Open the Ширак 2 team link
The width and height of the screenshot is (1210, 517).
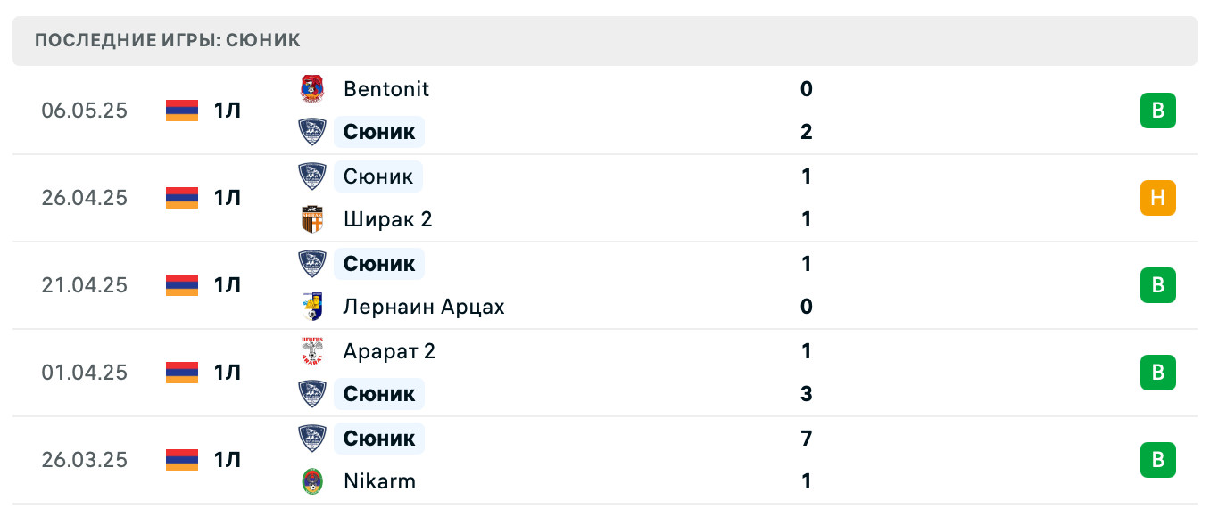[387, 219]
